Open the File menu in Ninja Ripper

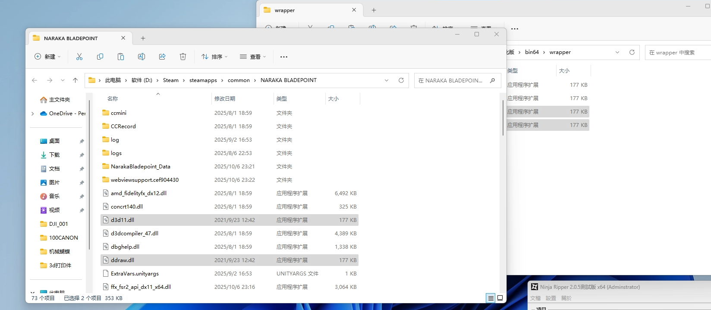[535, 298]
